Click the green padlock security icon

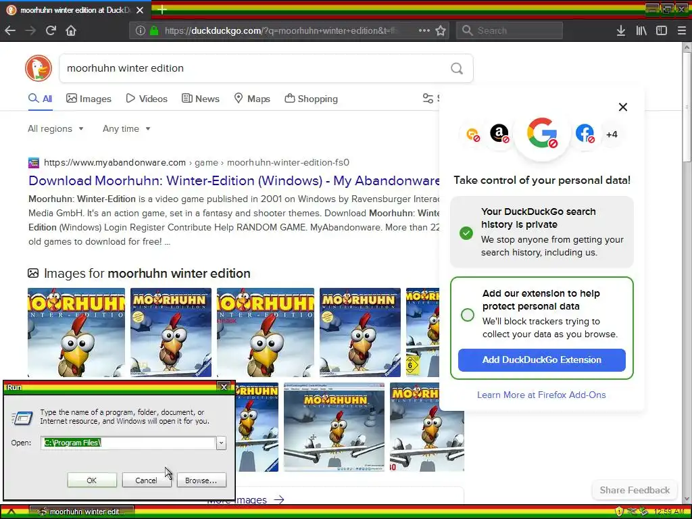pyautogui.click(x=154, y=30)
